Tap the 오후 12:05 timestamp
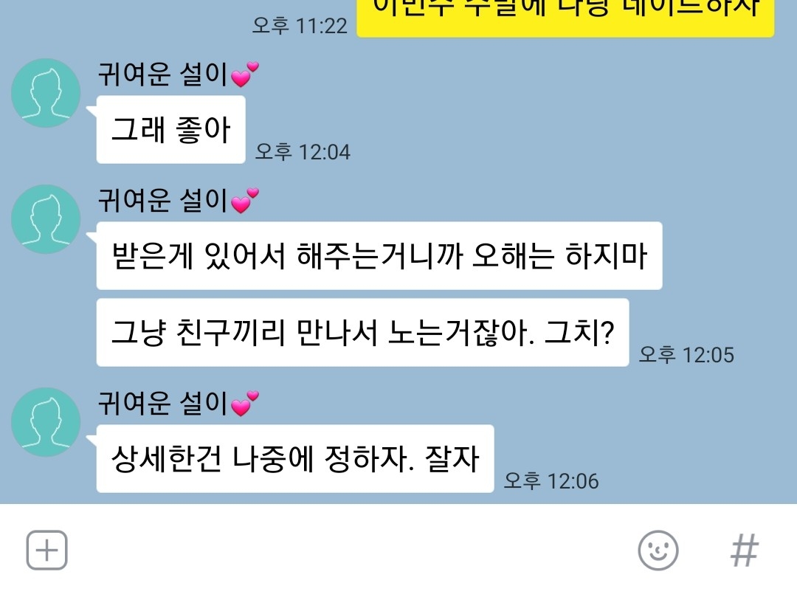 pyautogui.click(x=686, y=354)
